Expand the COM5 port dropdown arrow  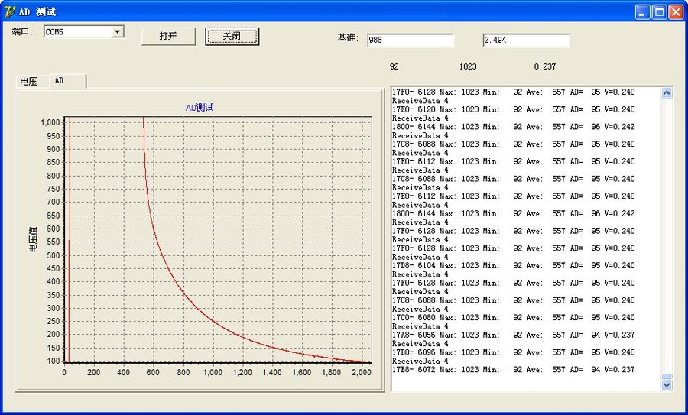point(118,32)
